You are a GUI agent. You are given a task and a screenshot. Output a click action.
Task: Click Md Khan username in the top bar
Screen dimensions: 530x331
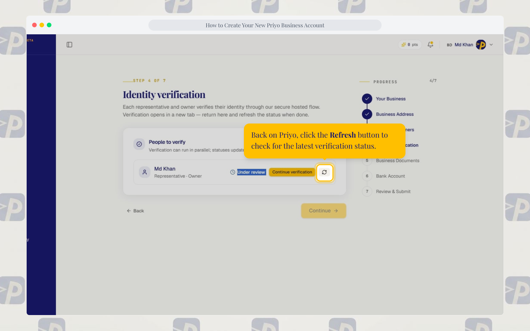(464, 45)
